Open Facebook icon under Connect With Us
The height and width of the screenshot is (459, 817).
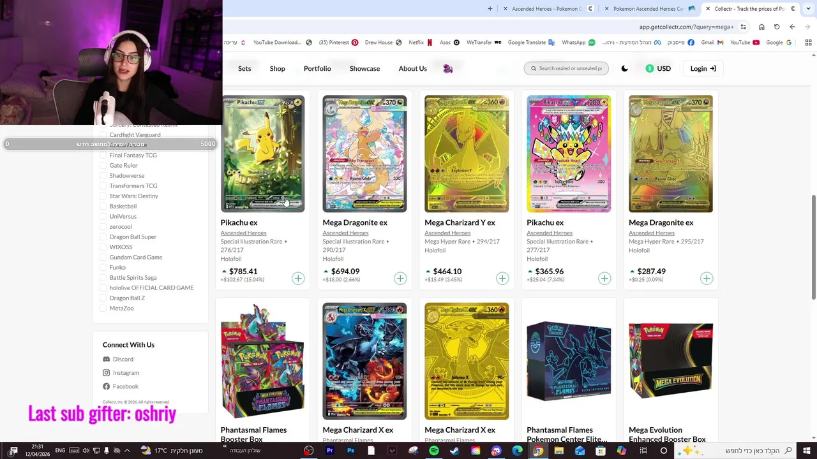[106, 386]
